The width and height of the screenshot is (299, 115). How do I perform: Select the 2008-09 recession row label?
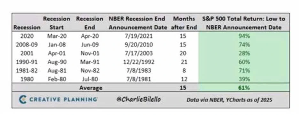[27, 44]
